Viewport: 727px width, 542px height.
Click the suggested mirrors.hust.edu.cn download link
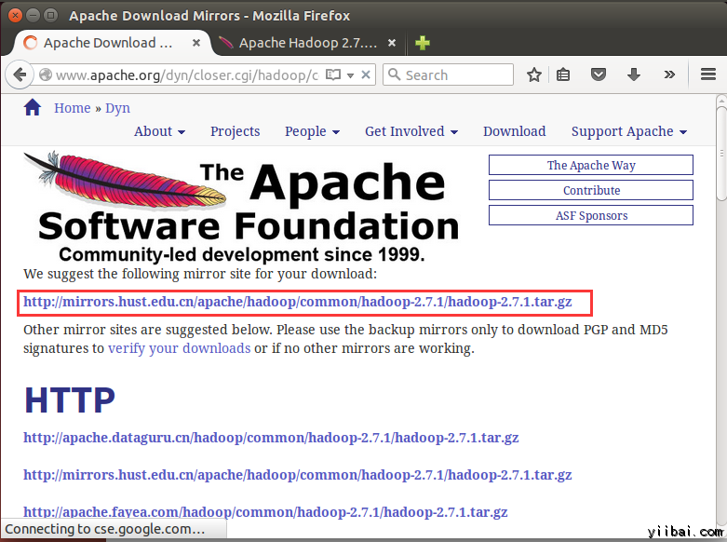tap(298, 302)
